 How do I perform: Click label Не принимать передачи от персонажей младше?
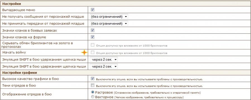pyautogui.click(x=43, y=24)
